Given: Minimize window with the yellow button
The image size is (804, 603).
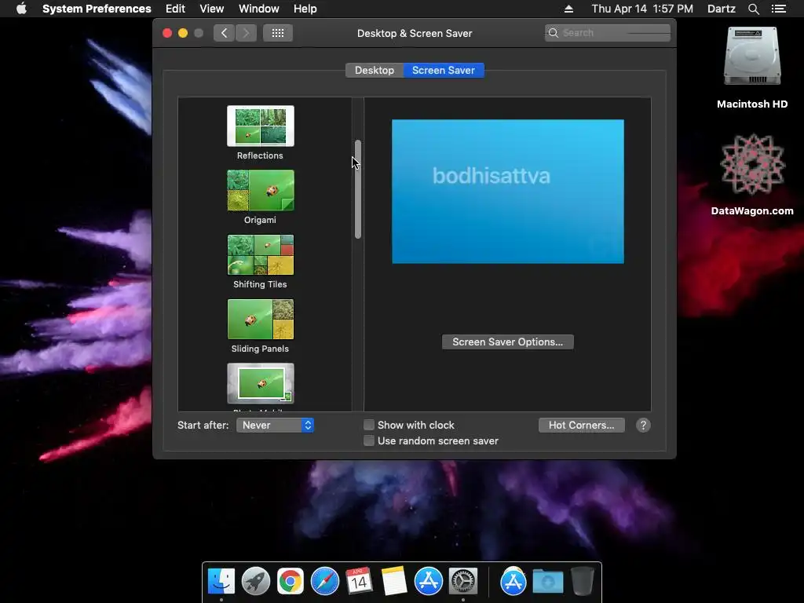Looking at the screenshot, I should coord(182,33).
